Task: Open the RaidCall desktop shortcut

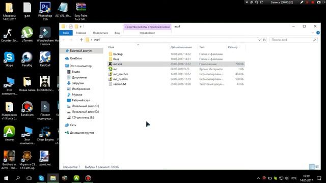Action: [45, 59]
